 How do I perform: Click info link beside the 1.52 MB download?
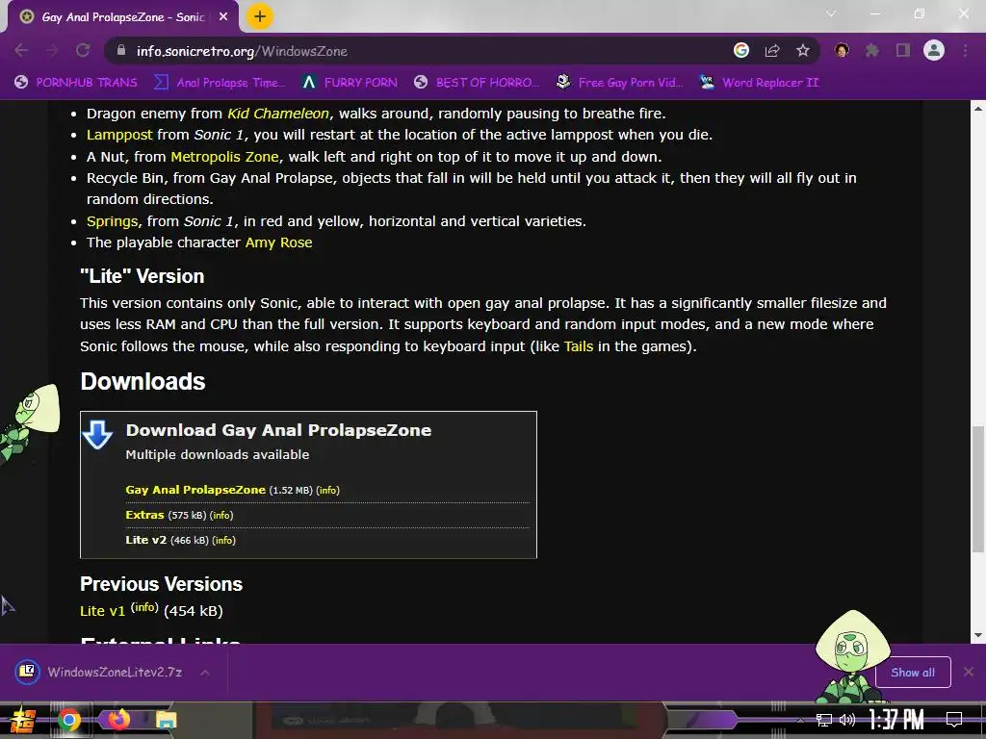327,490
